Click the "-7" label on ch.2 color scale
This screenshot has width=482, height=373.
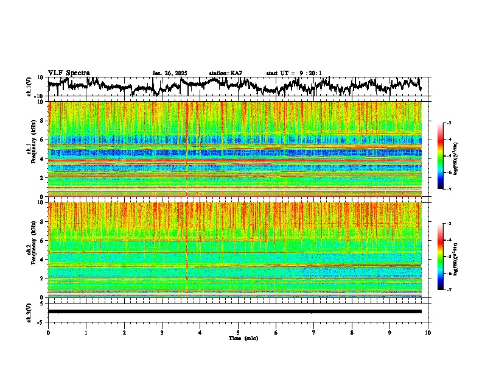click(x=449, y=290)
